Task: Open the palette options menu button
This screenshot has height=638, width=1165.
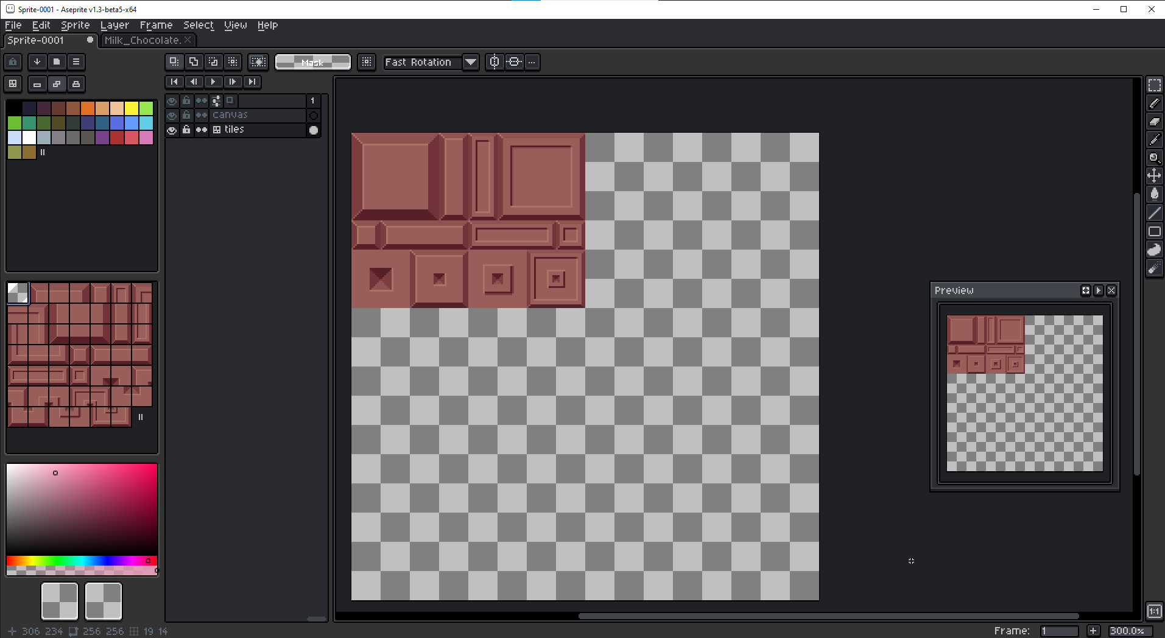Action: [76, 61]
